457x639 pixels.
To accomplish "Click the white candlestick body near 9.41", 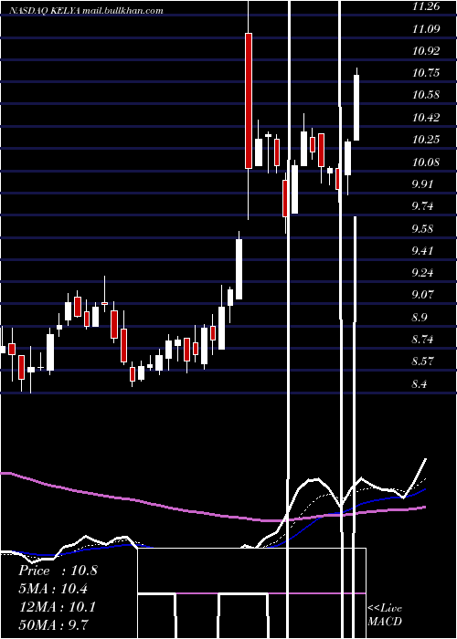I will (x=239, y=269).
